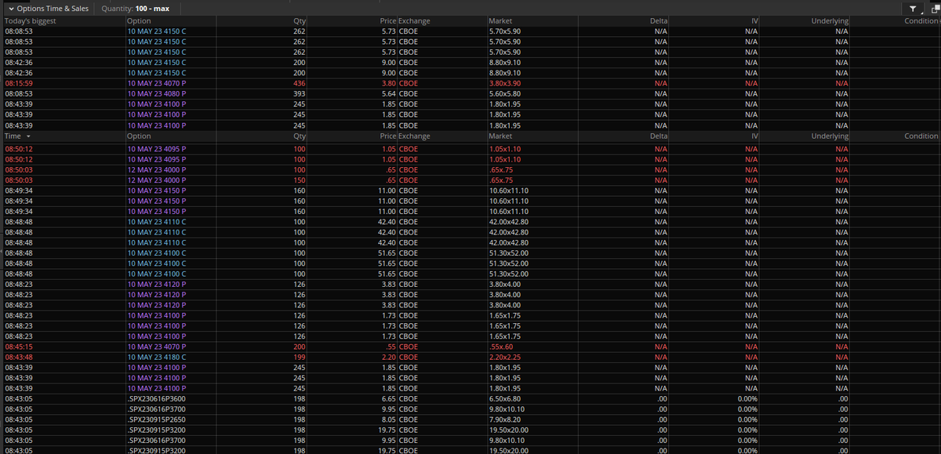Click Qty header in Today's biggest table
Screen dimensions: 941x454
tap(299, 21)
